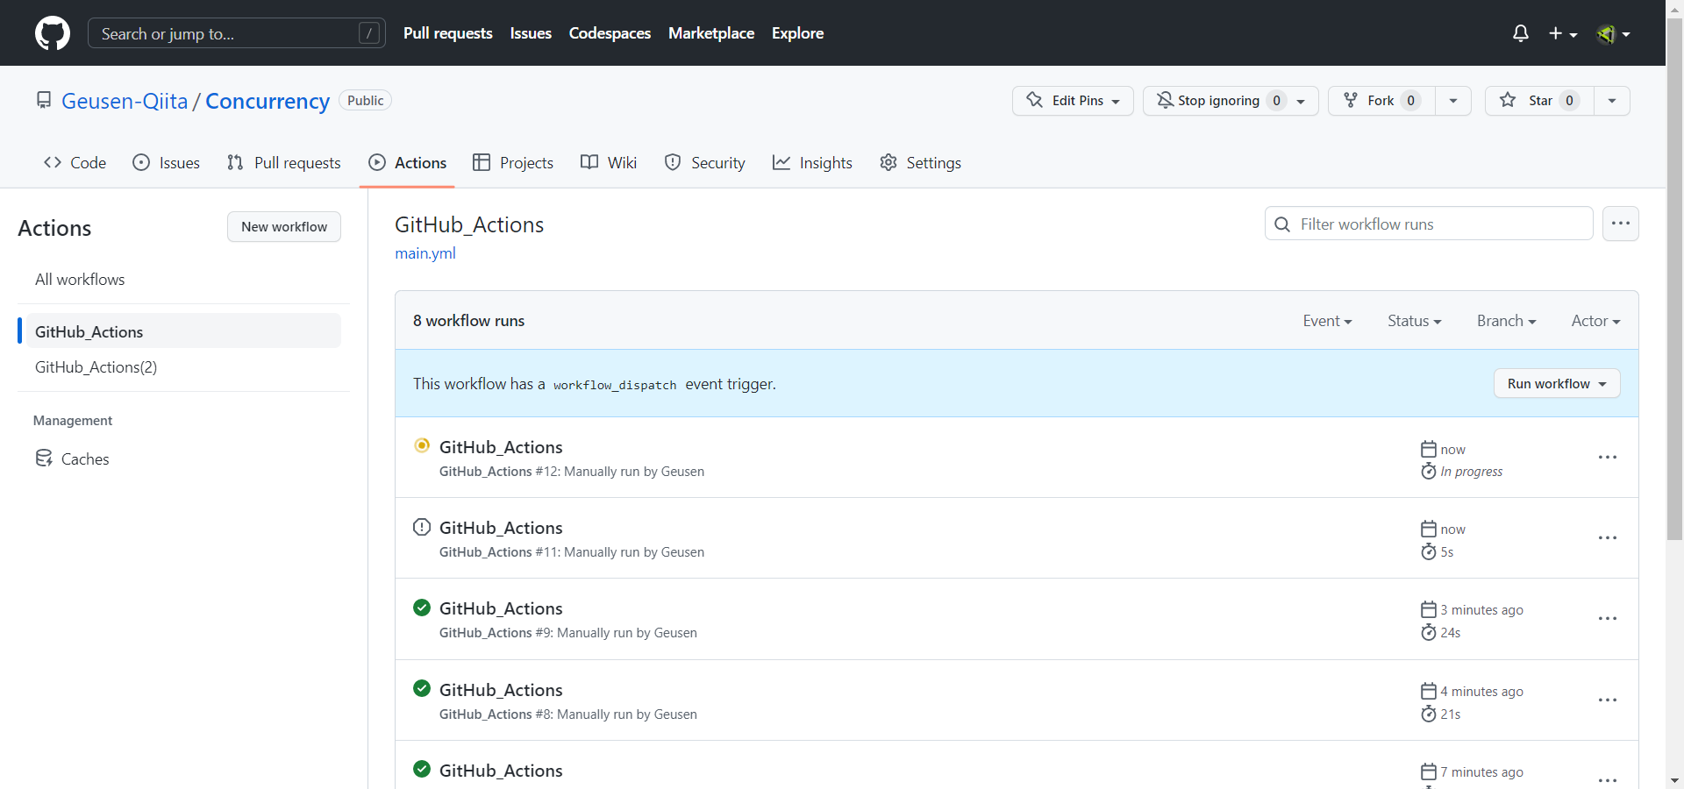Switch to the Issues repository tab
The image size is (1684, 789).
click(167, 162)
